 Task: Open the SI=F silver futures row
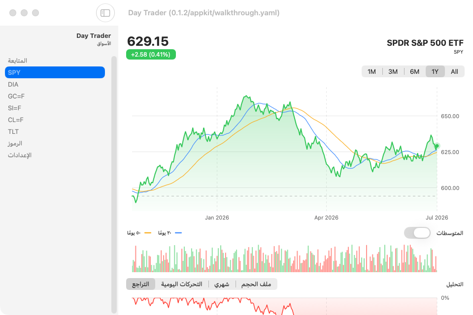click(55, 108)
